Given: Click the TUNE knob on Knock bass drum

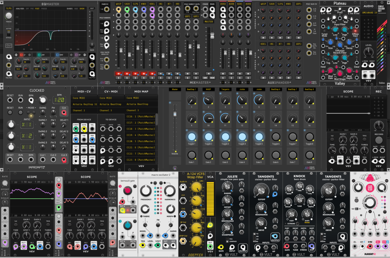Looking at the screenshot, I should [x=299, y=200].
